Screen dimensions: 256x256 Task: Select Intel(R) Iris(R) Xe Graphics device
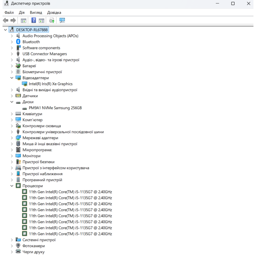pos(50,84)
